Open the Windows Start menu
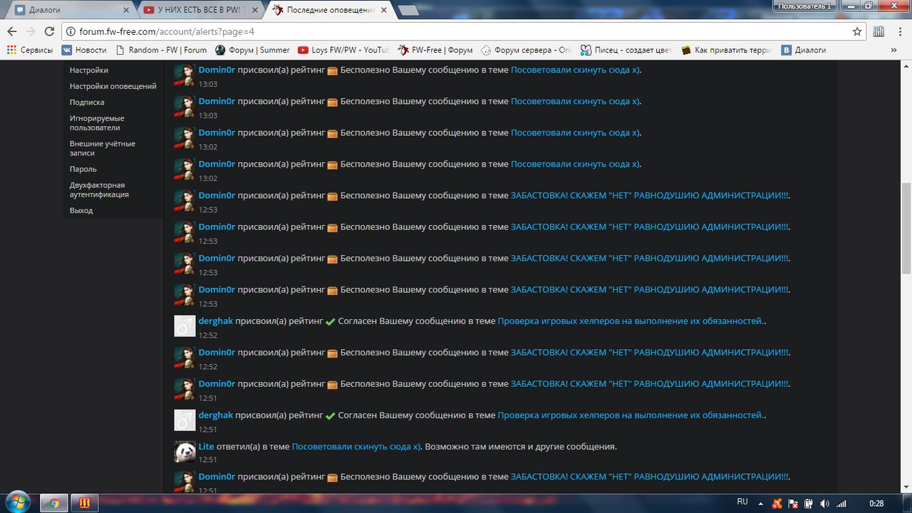The image size is (912, 513). 16,502
